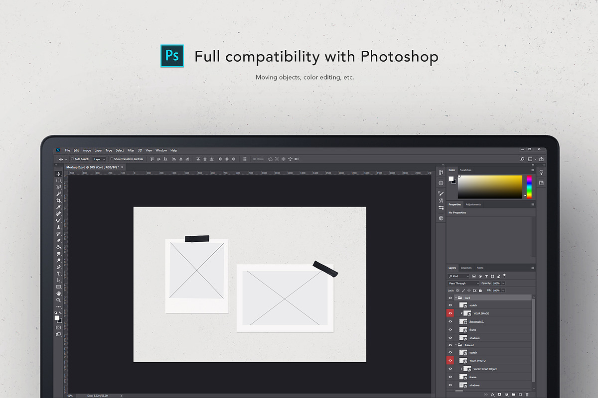Open the File menu
The image size is (598, 398).
coord(67,150)
